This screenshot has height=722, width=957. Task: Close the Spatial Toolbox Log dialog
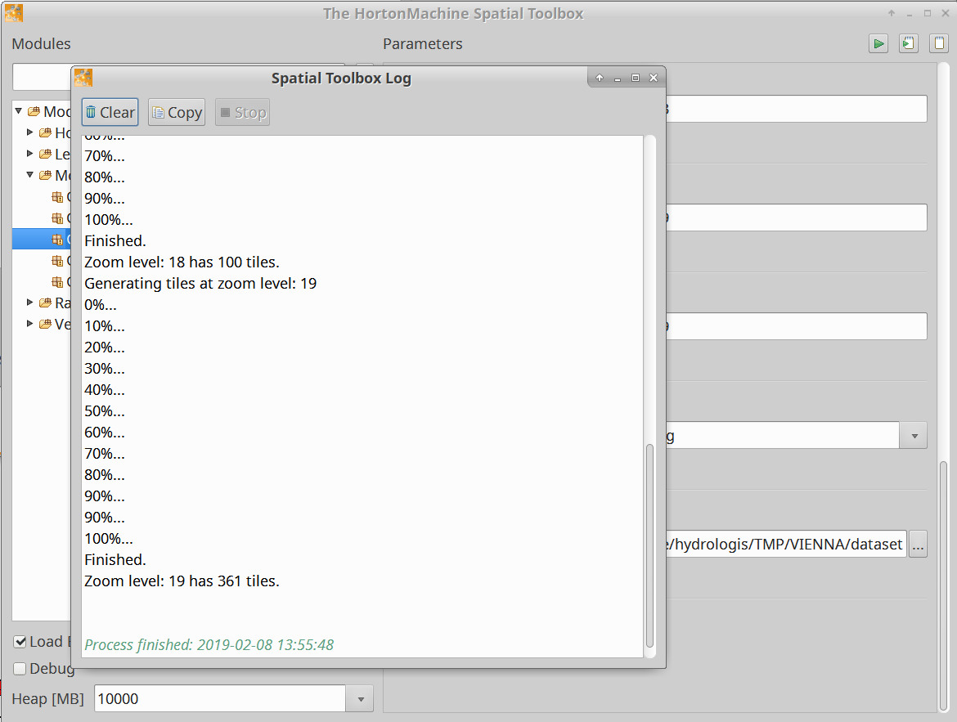click(x=654, y=78)
